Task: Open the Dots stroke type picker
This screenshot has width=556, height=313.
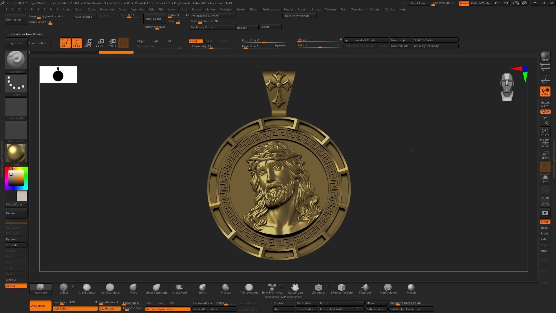Action: [x=16, y=85]
